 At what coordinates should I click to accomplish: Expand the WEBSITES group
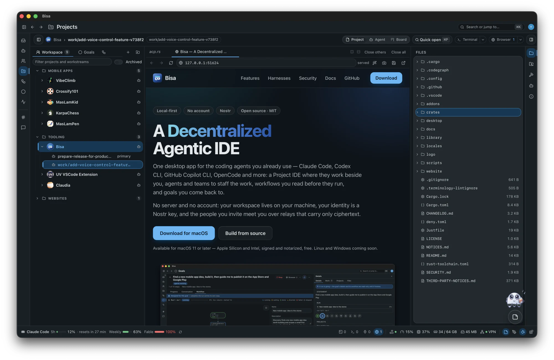[37, 198]
